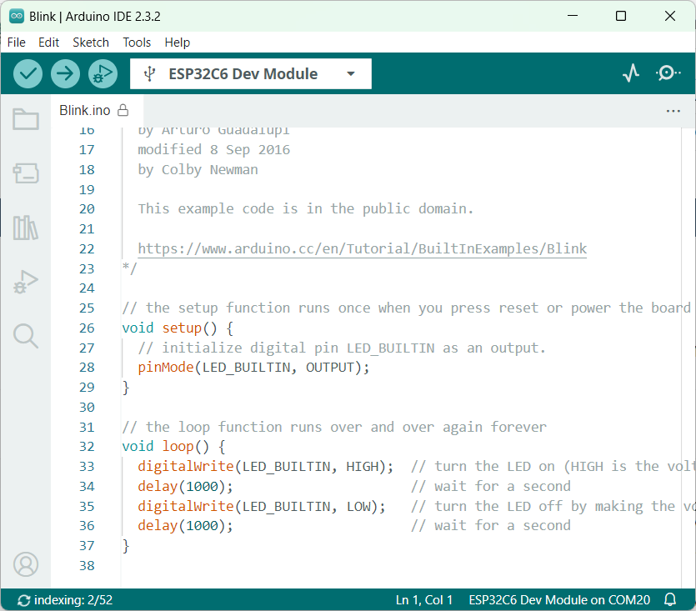Click the USB icon in board selector
The image size is (696, 611).
click(150, 73)
